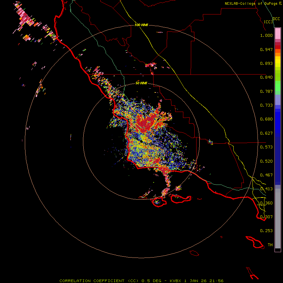
Task: Click the bright green color bar segment
Action: tap(278, 86)
